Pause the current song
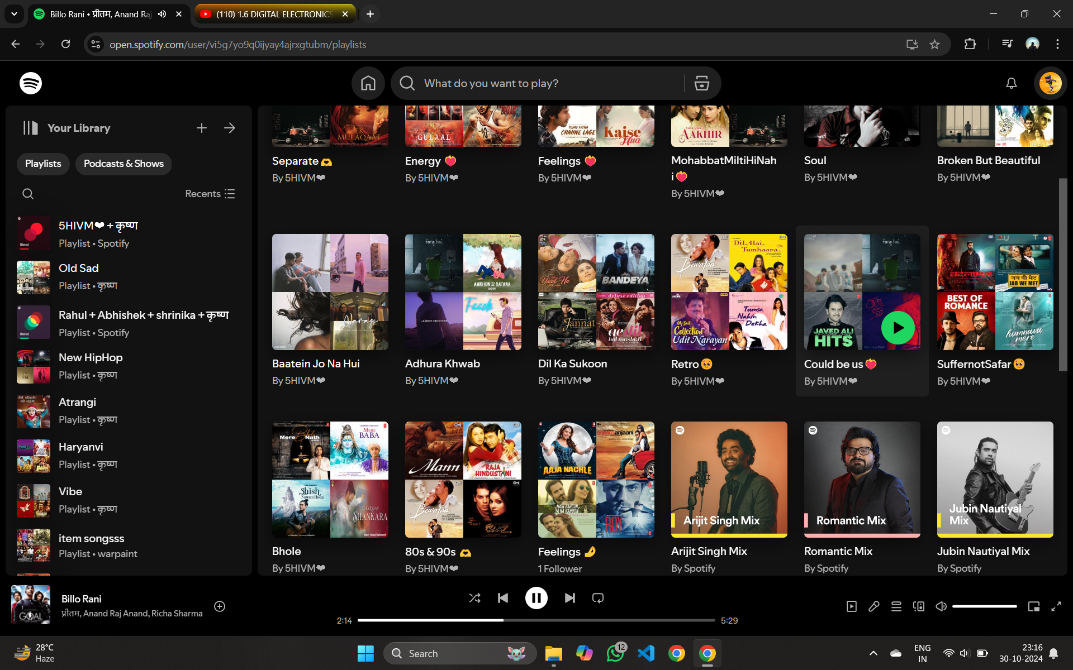Image resolution: width=1073 pixels, height=670 pixels. pyautogui.click(x=536, y=598)
